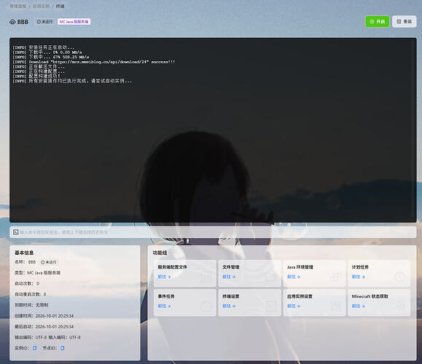Click the 未运行 tag in 基本信息 panel
This screenshot has height=364, width=422.
click(49, 262)
